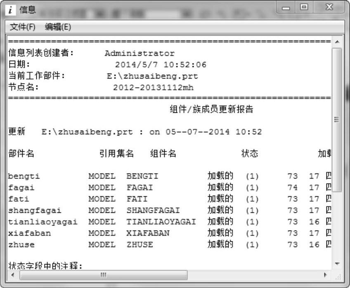
Task: Click the part name 'fagai'
Action: point(21,188)
